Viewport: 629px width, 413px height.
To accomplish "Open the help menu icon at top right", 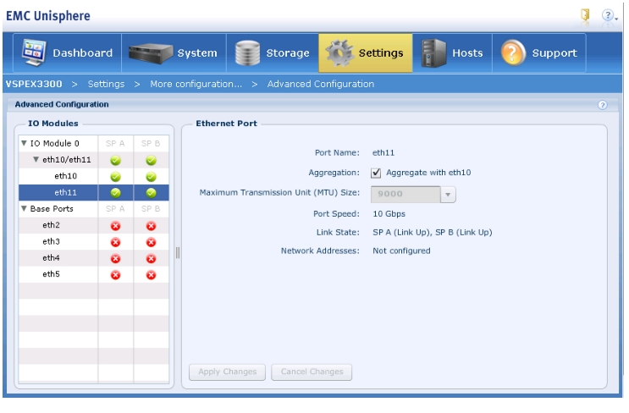I will coord(609,15).
